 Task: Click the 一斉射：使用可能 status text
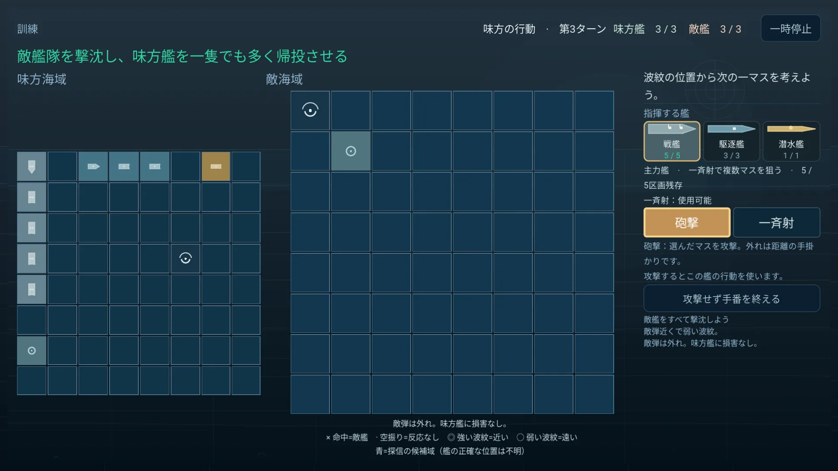pyautogui.click(x=677, y=201)
